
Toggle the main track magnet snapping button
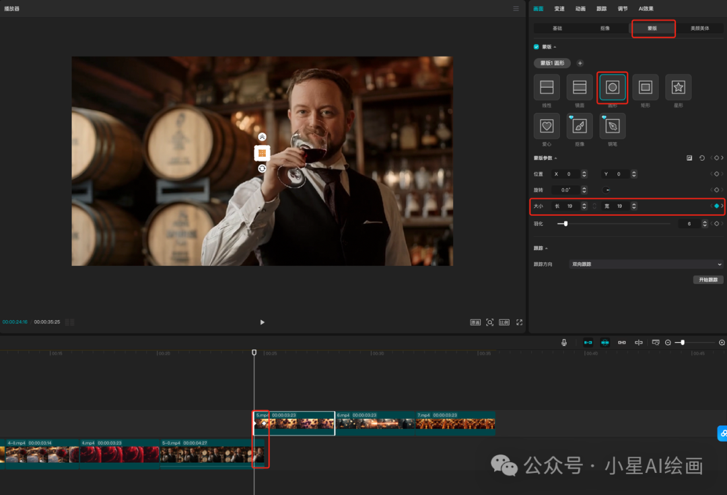(x=588, y=342)
